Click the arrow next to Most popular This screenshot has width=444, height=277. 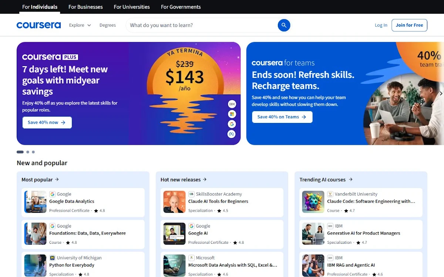(x=57, y=179)
